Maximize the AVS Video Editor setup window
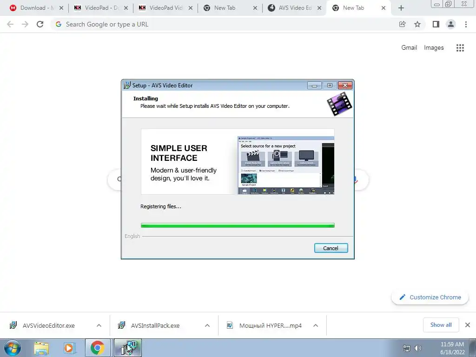Viewport: 476px width, 357px height. [x=330, y=86]
